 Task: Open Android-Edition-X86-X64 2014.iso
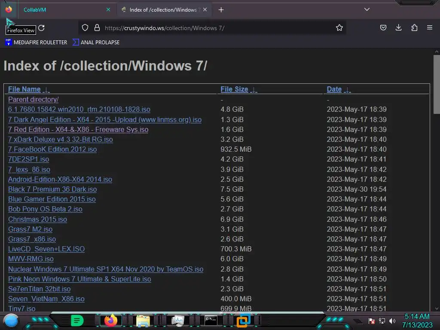point(60,179)
